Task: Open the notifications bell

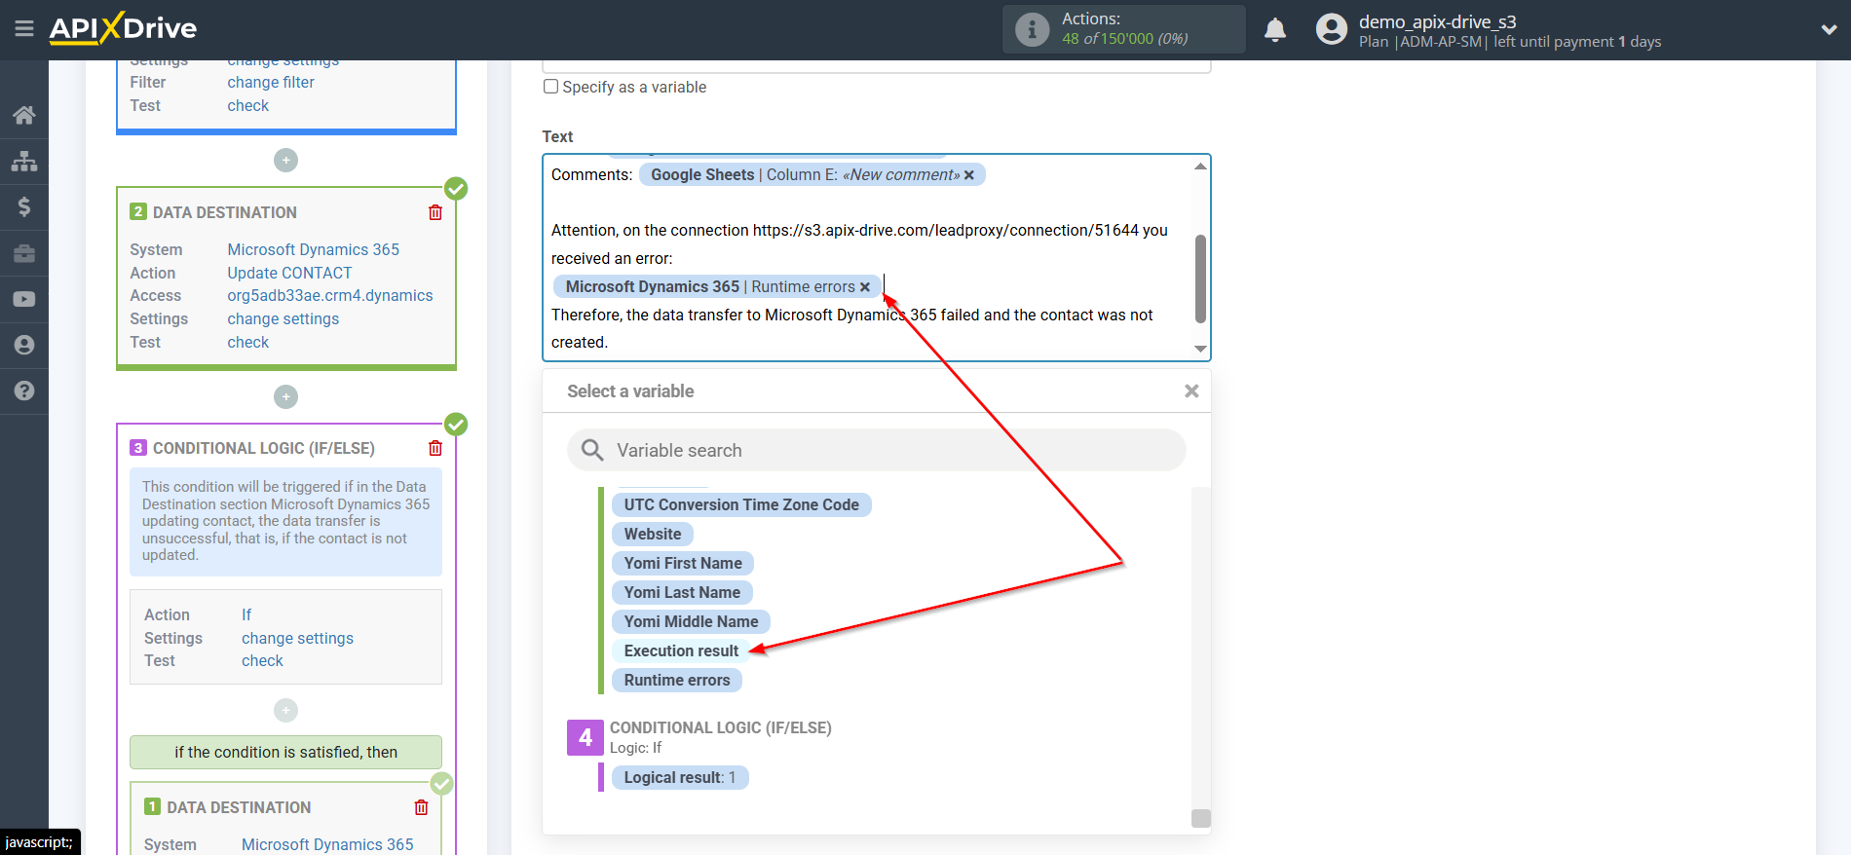Action: (x=1275, y=30)
